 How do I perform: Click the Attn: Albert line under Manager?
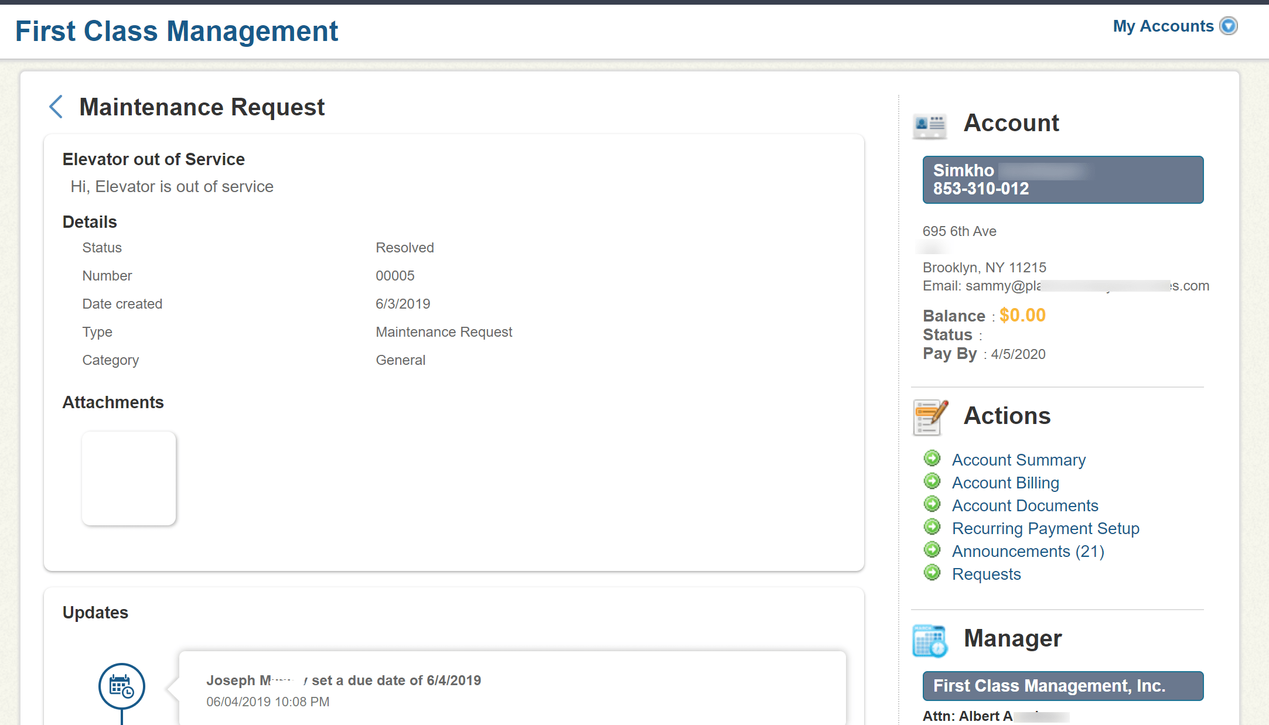(x=996, y=716)
